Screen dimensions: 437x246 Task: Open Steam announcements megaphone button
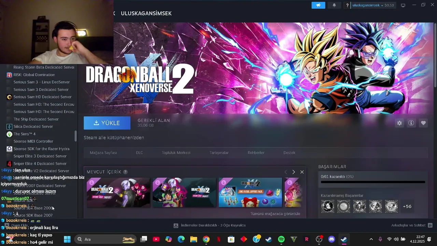318,5
